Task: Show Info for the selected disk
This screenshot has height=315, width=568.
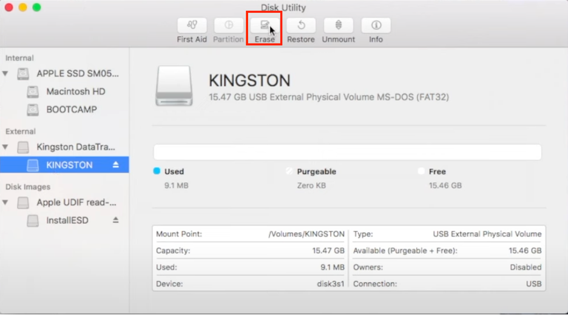Action: (376, 25)
